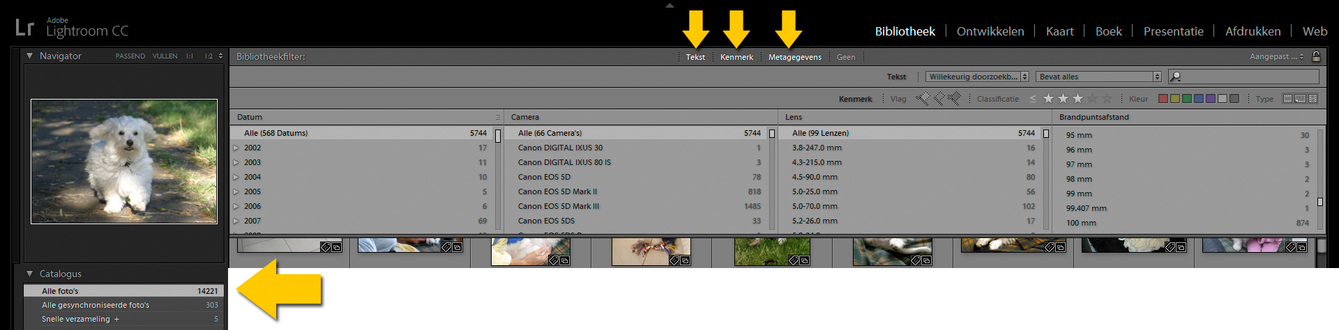The image size is (1339, 330).
Task: Expand the 2005 date tree item
Action: [x=236, y=192]
